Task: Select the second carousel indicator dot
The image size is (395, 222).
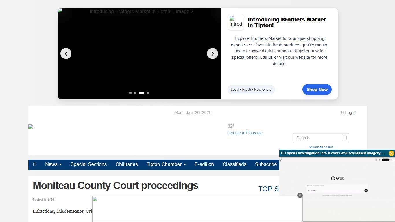Action: (135, 93)
